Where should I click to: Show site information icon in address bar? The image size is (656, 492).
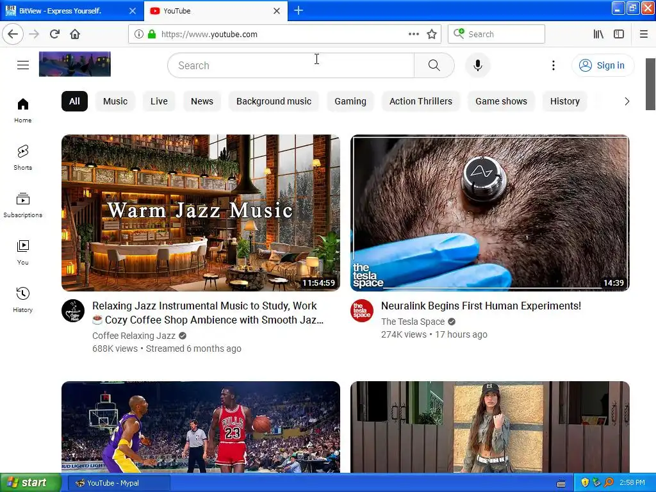coord(139,34)
